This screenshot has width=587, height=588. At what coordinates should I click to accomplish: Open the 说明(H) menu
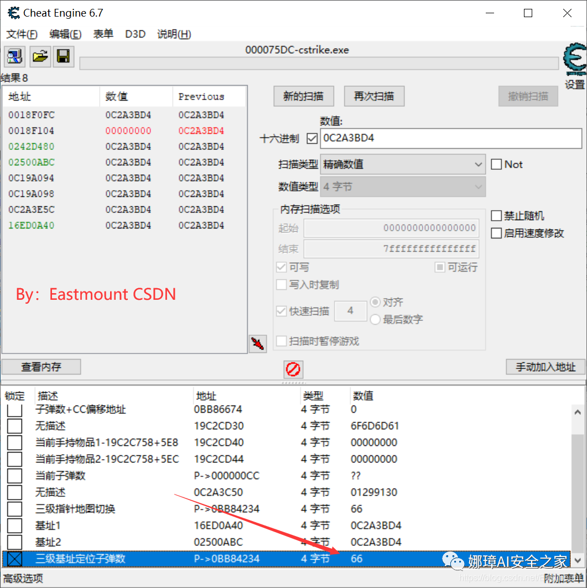(174, 34)
